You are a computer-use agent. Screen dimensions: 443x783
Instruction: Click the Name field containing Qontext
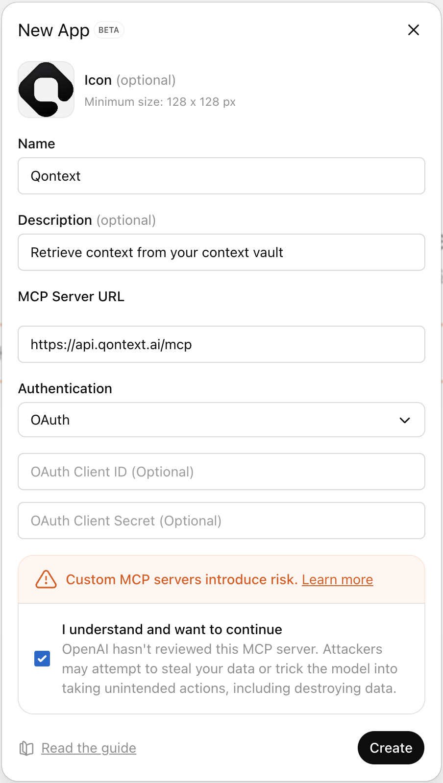221,176
